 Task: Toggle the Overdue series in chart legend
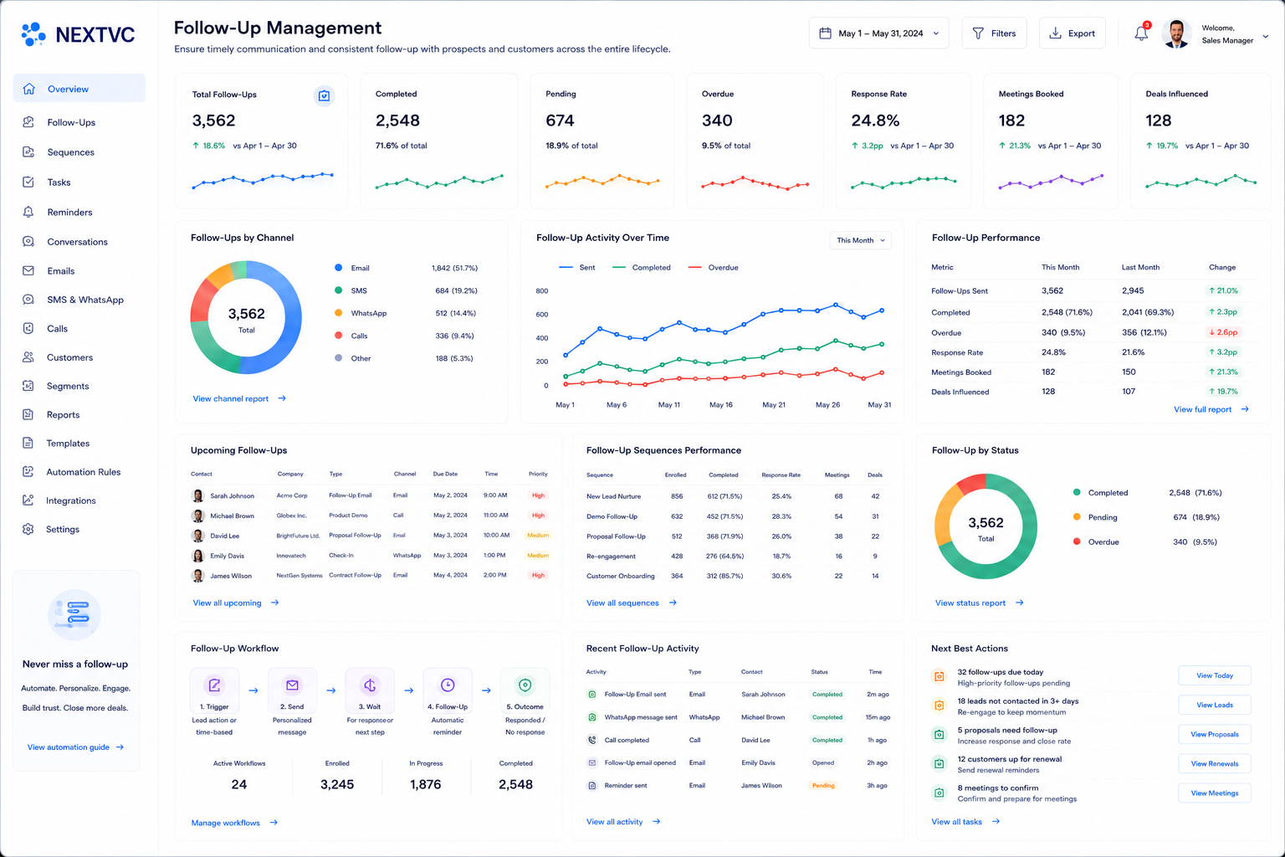714,268
